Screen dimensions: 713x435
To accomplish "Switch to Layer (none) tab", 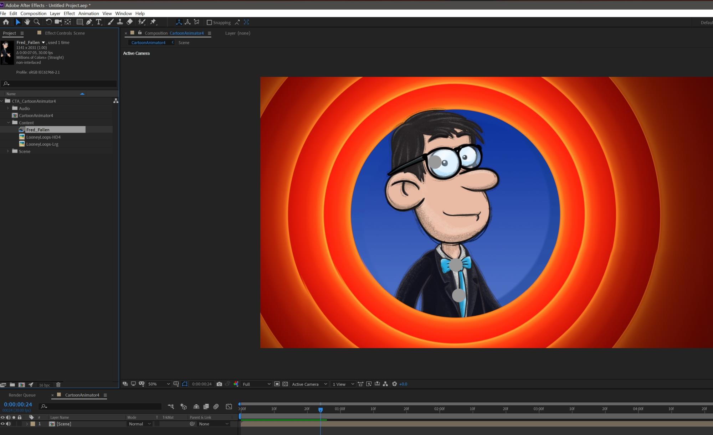I will click(x=238, y=33).
